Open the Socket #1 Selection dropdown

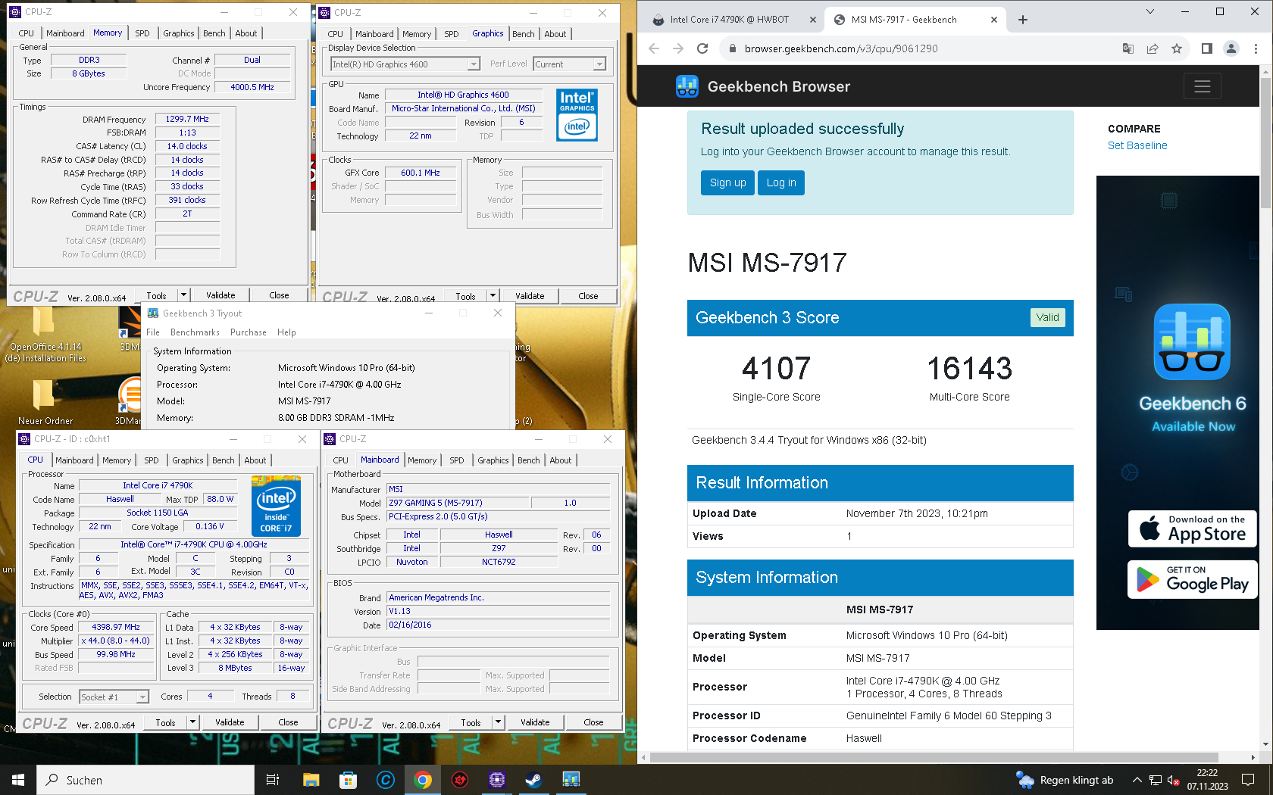[114, 697]
